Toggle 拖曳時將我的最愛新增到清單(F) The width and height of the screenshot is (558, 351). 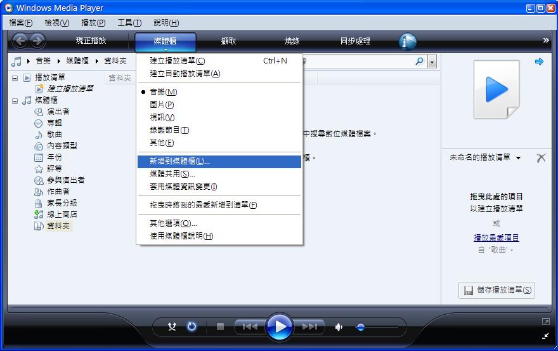[219, 205]
